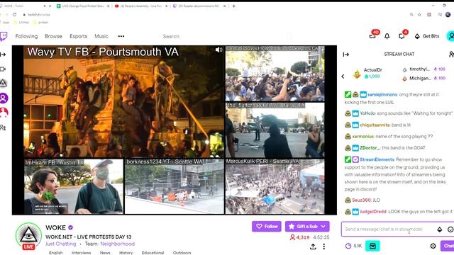Click the verified badge next to WOKE
Image resolution: width=454 pixels, height=255 pixels.
(x=71, y=227)
